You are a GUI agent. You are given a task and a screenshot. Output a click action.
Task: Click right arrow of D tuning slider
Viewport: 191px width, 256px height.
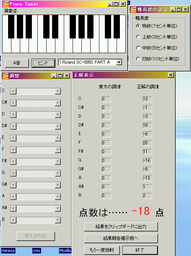[x=58, y=115]
